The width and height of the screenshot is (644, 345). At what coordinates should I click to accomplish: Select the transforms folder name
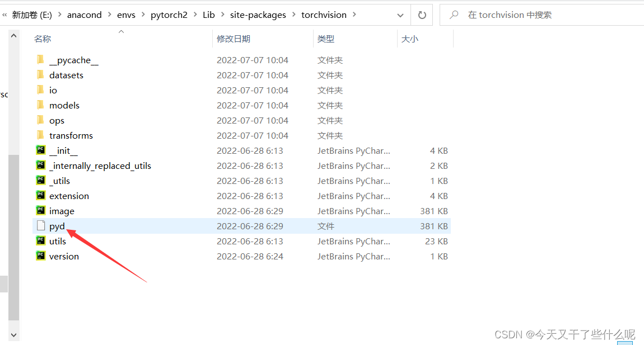click(71, 135)
